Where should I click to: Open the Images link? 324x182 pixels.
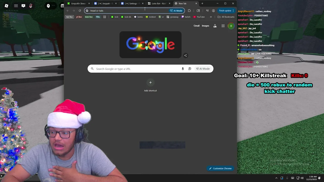pos(206,26)
